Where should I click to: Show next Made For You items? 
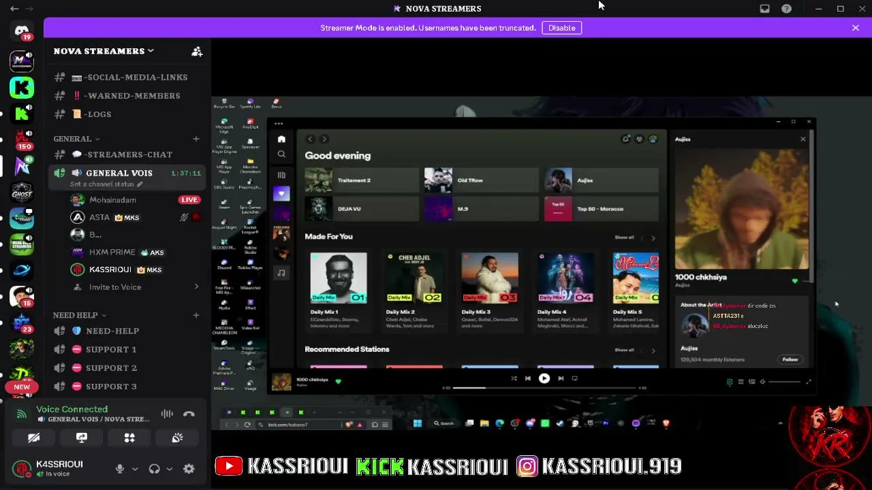tap(653, 238)
